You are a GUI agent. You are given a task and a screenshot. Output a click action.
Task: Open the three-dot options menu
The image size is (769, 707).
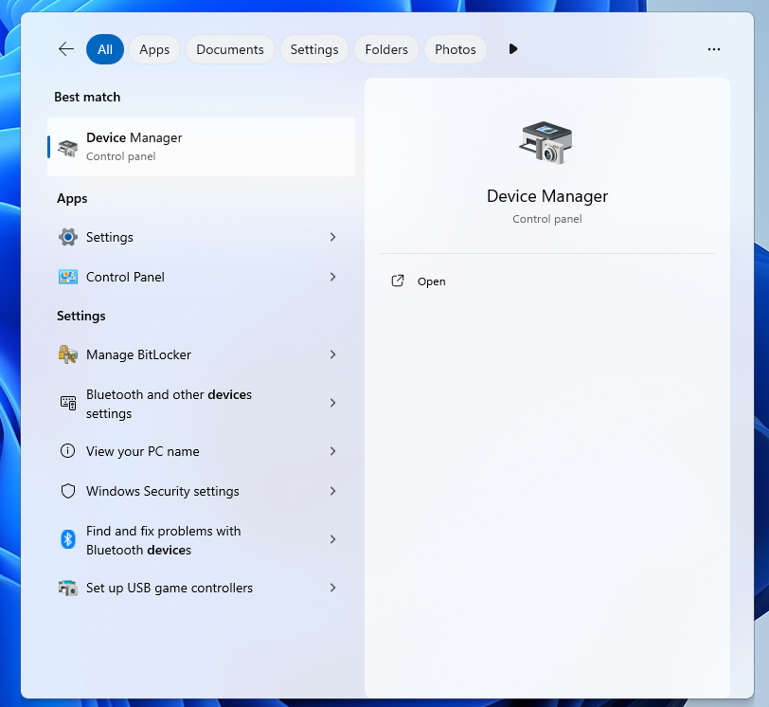(x=713, y=49)
